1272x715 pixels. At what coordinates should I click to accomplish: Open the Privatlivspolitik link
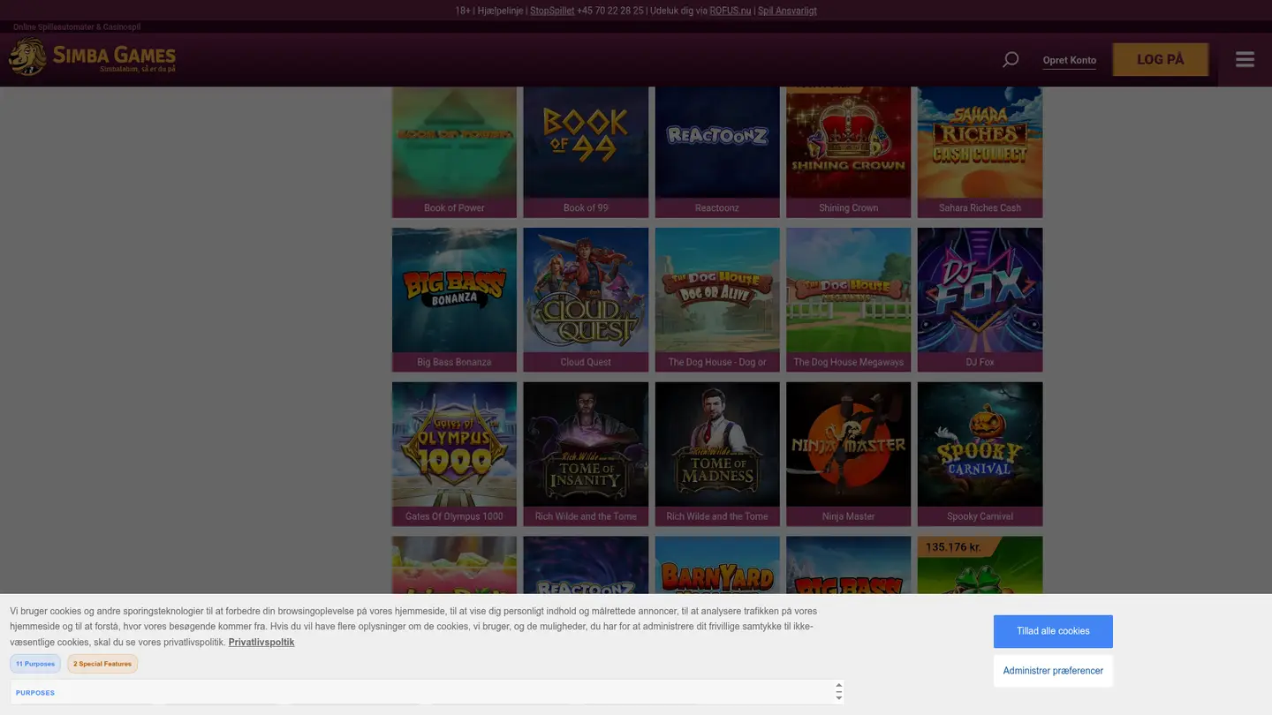[x=261, y=642]
